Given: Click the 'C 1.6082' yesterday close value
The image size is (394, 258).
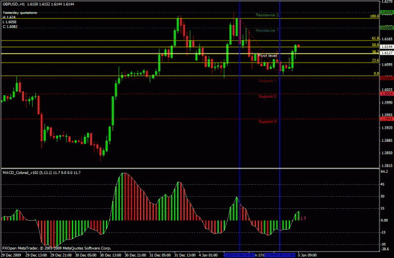Looking at the screenshot, I should click(x=10, y=26).
